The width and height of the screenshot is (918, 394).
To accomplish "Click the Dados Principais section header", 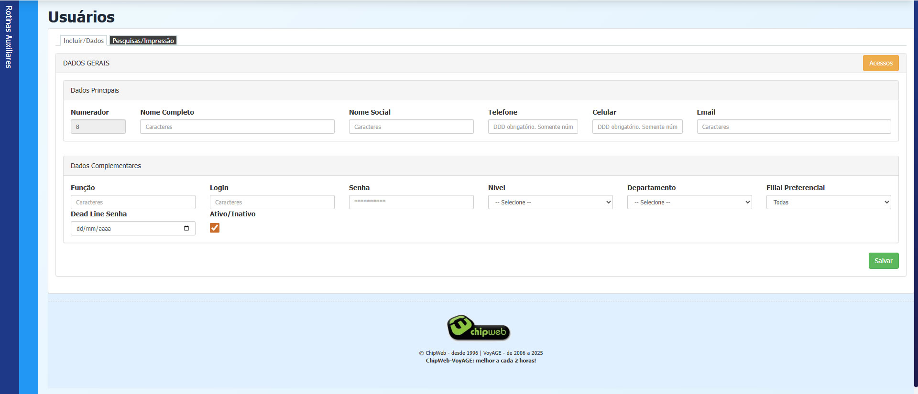I will click(x=481, y=90).
